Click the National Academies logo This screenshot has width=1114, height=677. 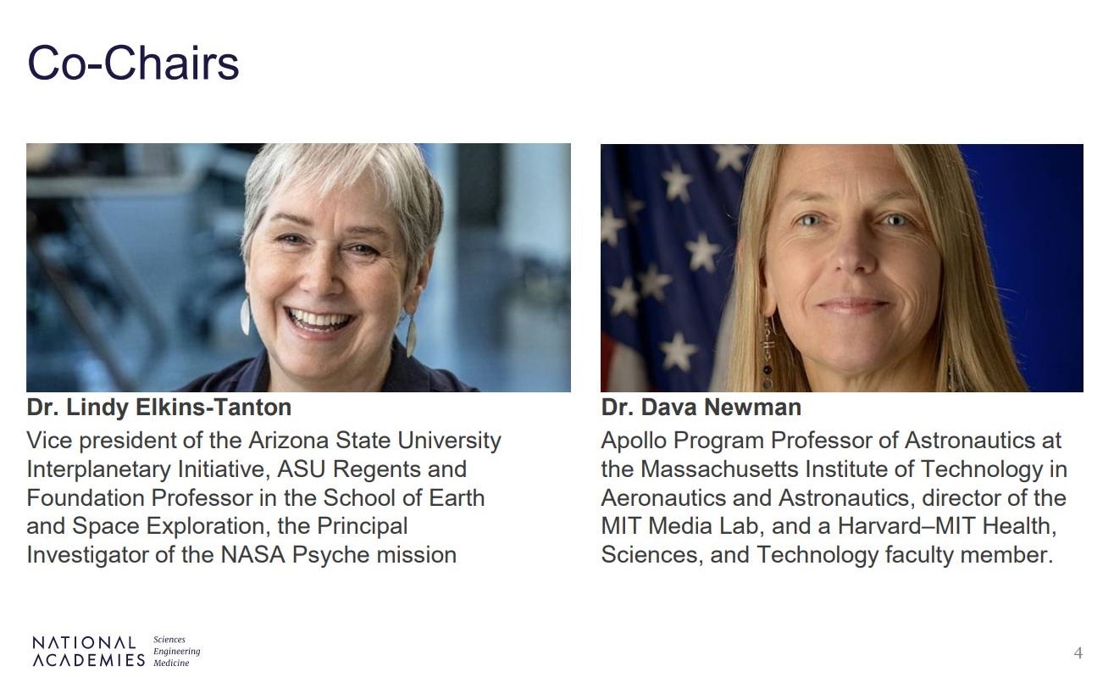pyautogui.click(x=88, y=651)
